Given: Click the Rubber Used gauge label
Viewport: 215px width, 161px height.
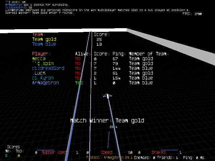Looking at the screenshot, I should (54, 153).
